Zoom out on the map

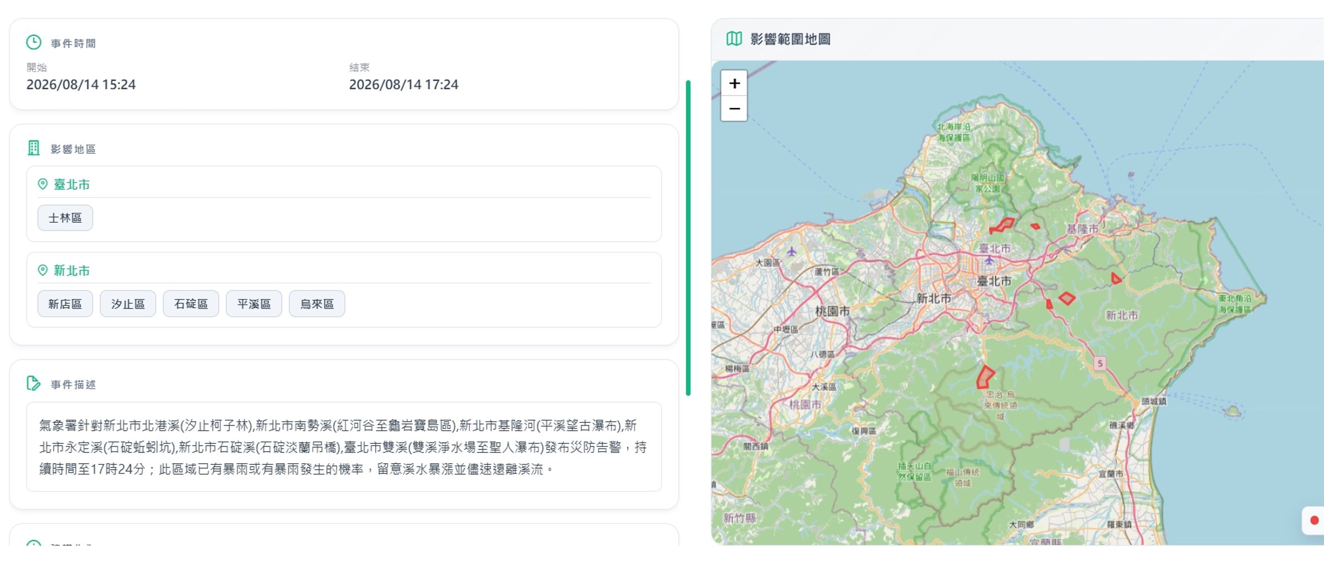(x=734, y=109)
